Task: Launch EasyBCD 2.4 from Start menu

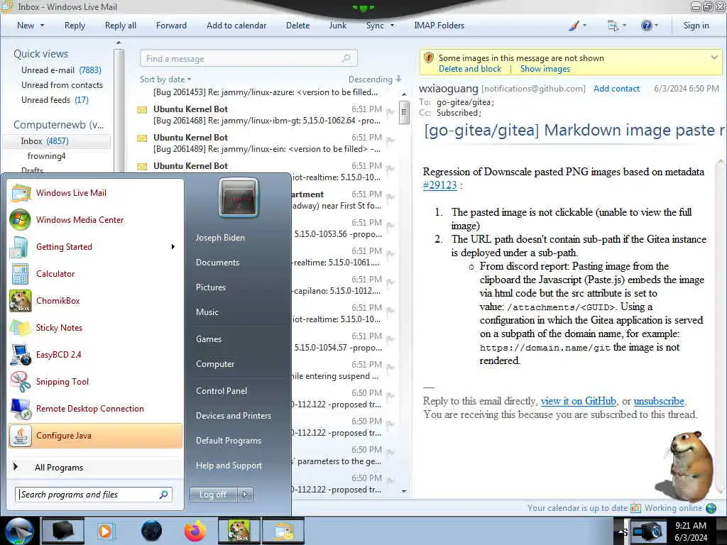Action: (95, 355)
